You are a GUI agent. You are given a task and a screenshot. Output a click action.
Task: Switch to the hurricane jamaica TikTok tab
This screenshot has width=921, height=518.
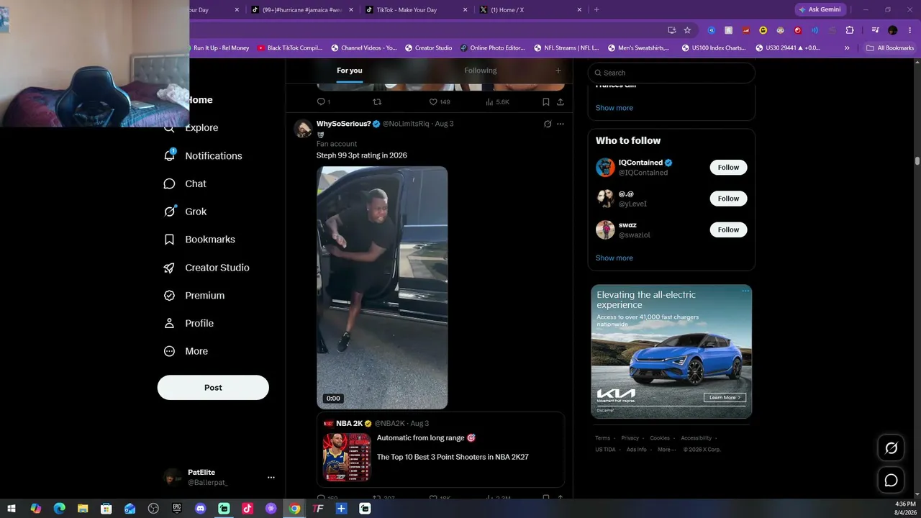tap(302, 10)
